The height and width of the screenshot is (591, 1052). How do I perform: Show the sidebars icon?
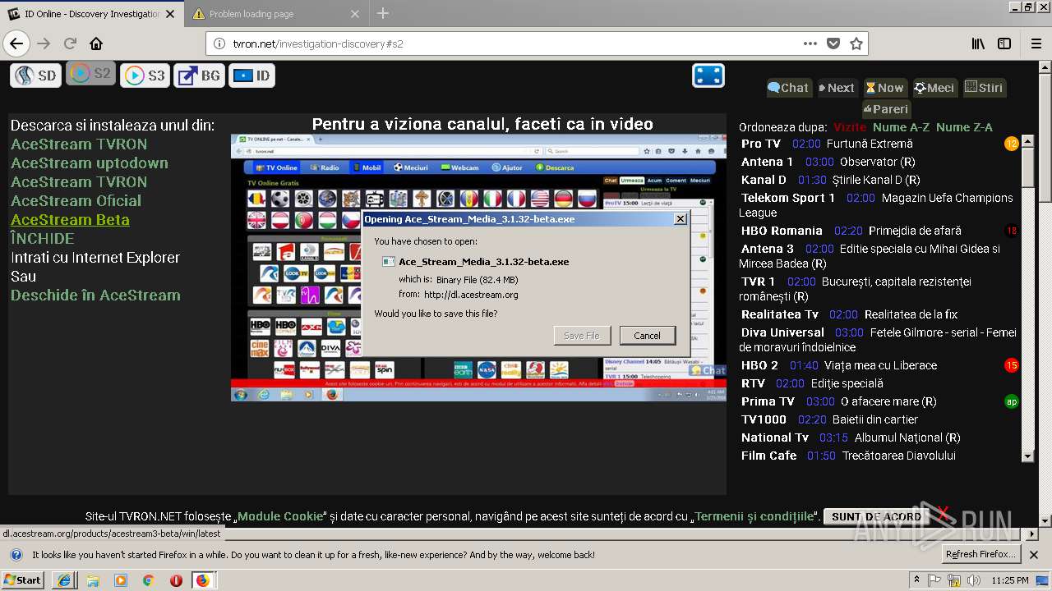(1004, 44)
